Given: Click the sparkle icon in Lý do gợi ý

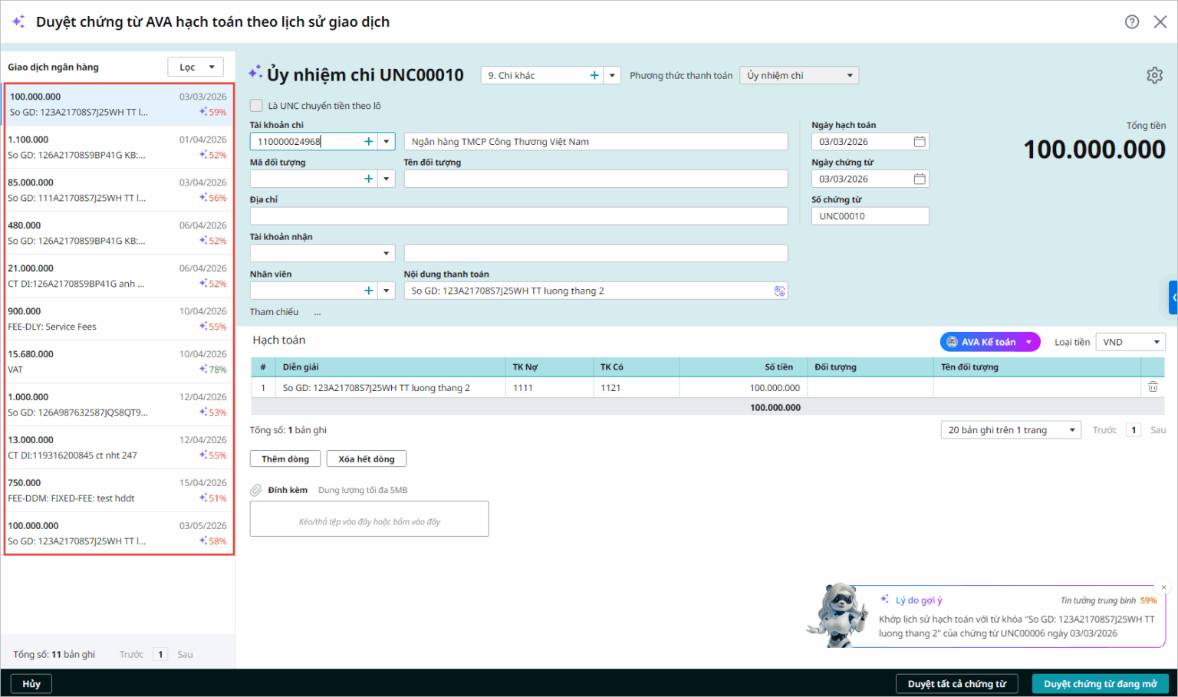Looking at the screenshot, I should click(x=885, y=600).
